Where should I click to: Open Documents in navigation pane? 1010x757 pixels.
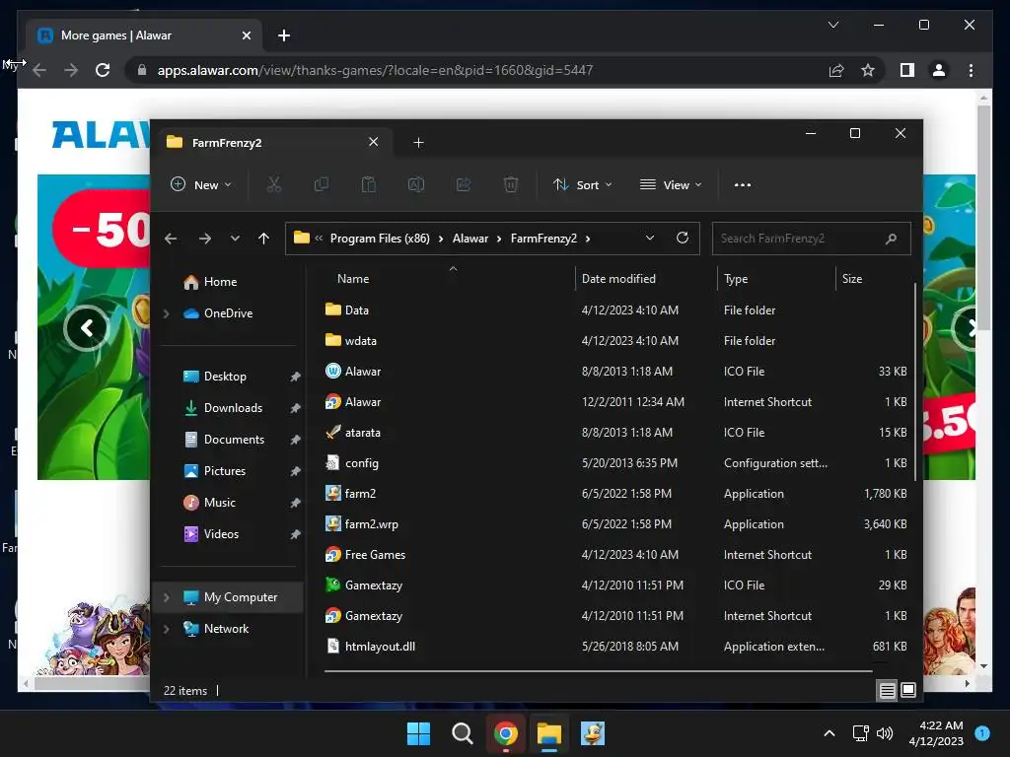click(x=234, y=440)
